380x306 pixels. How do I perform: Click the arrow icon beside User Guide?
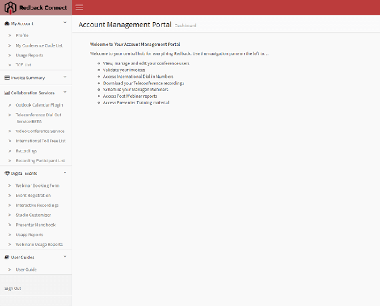pos(9,269)
